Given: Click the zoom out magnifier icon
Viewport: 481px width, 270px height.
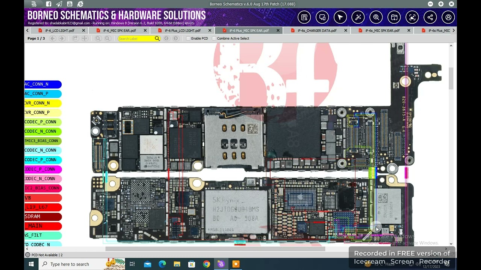Looking at the screenshot, I should coord(98,38).
